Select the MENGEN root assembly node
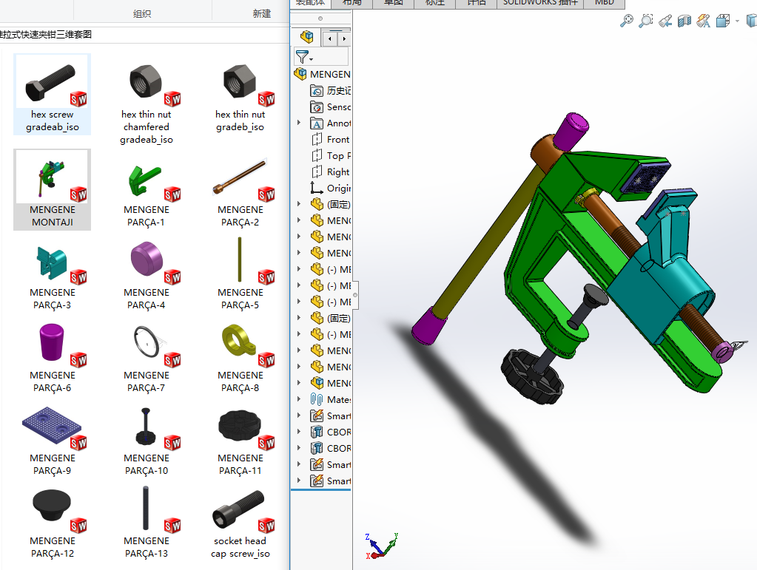The image size is (757, 570). 322,74
